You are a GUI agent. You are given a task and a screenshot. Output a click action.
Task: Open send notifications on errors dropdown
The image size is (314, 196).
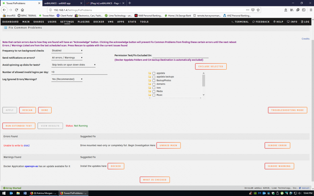67,58
